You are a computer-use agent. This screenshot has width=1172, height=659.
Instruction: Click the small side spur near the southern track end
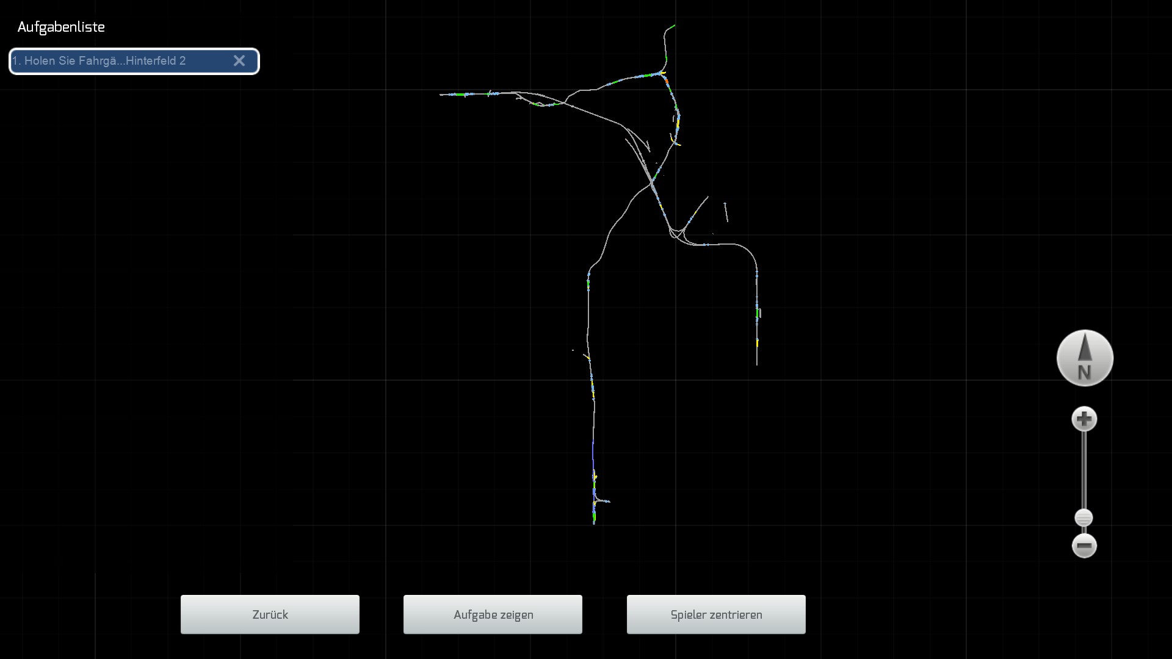[604, 501]
